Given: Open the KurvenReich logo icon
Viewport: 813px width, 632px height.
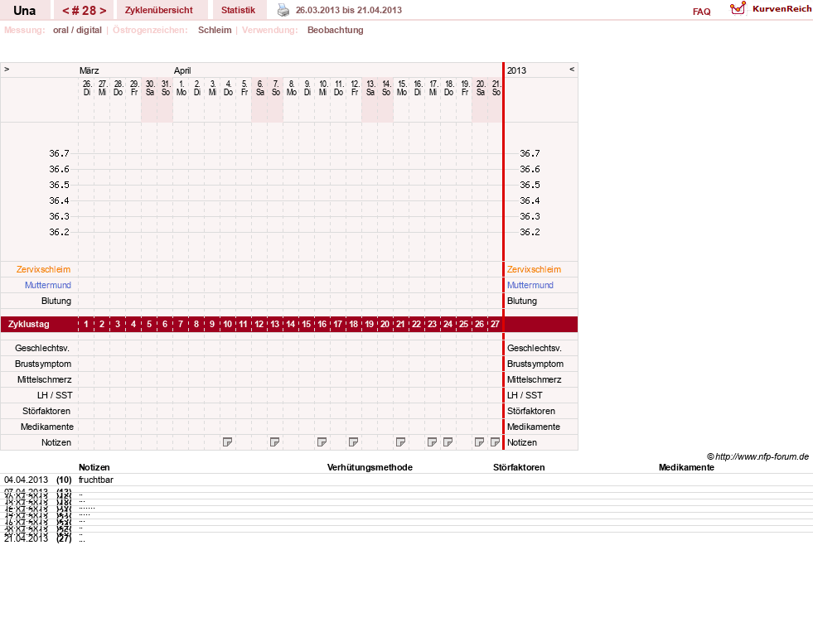Looking at the screenshot, I should (x=738, y=8).
